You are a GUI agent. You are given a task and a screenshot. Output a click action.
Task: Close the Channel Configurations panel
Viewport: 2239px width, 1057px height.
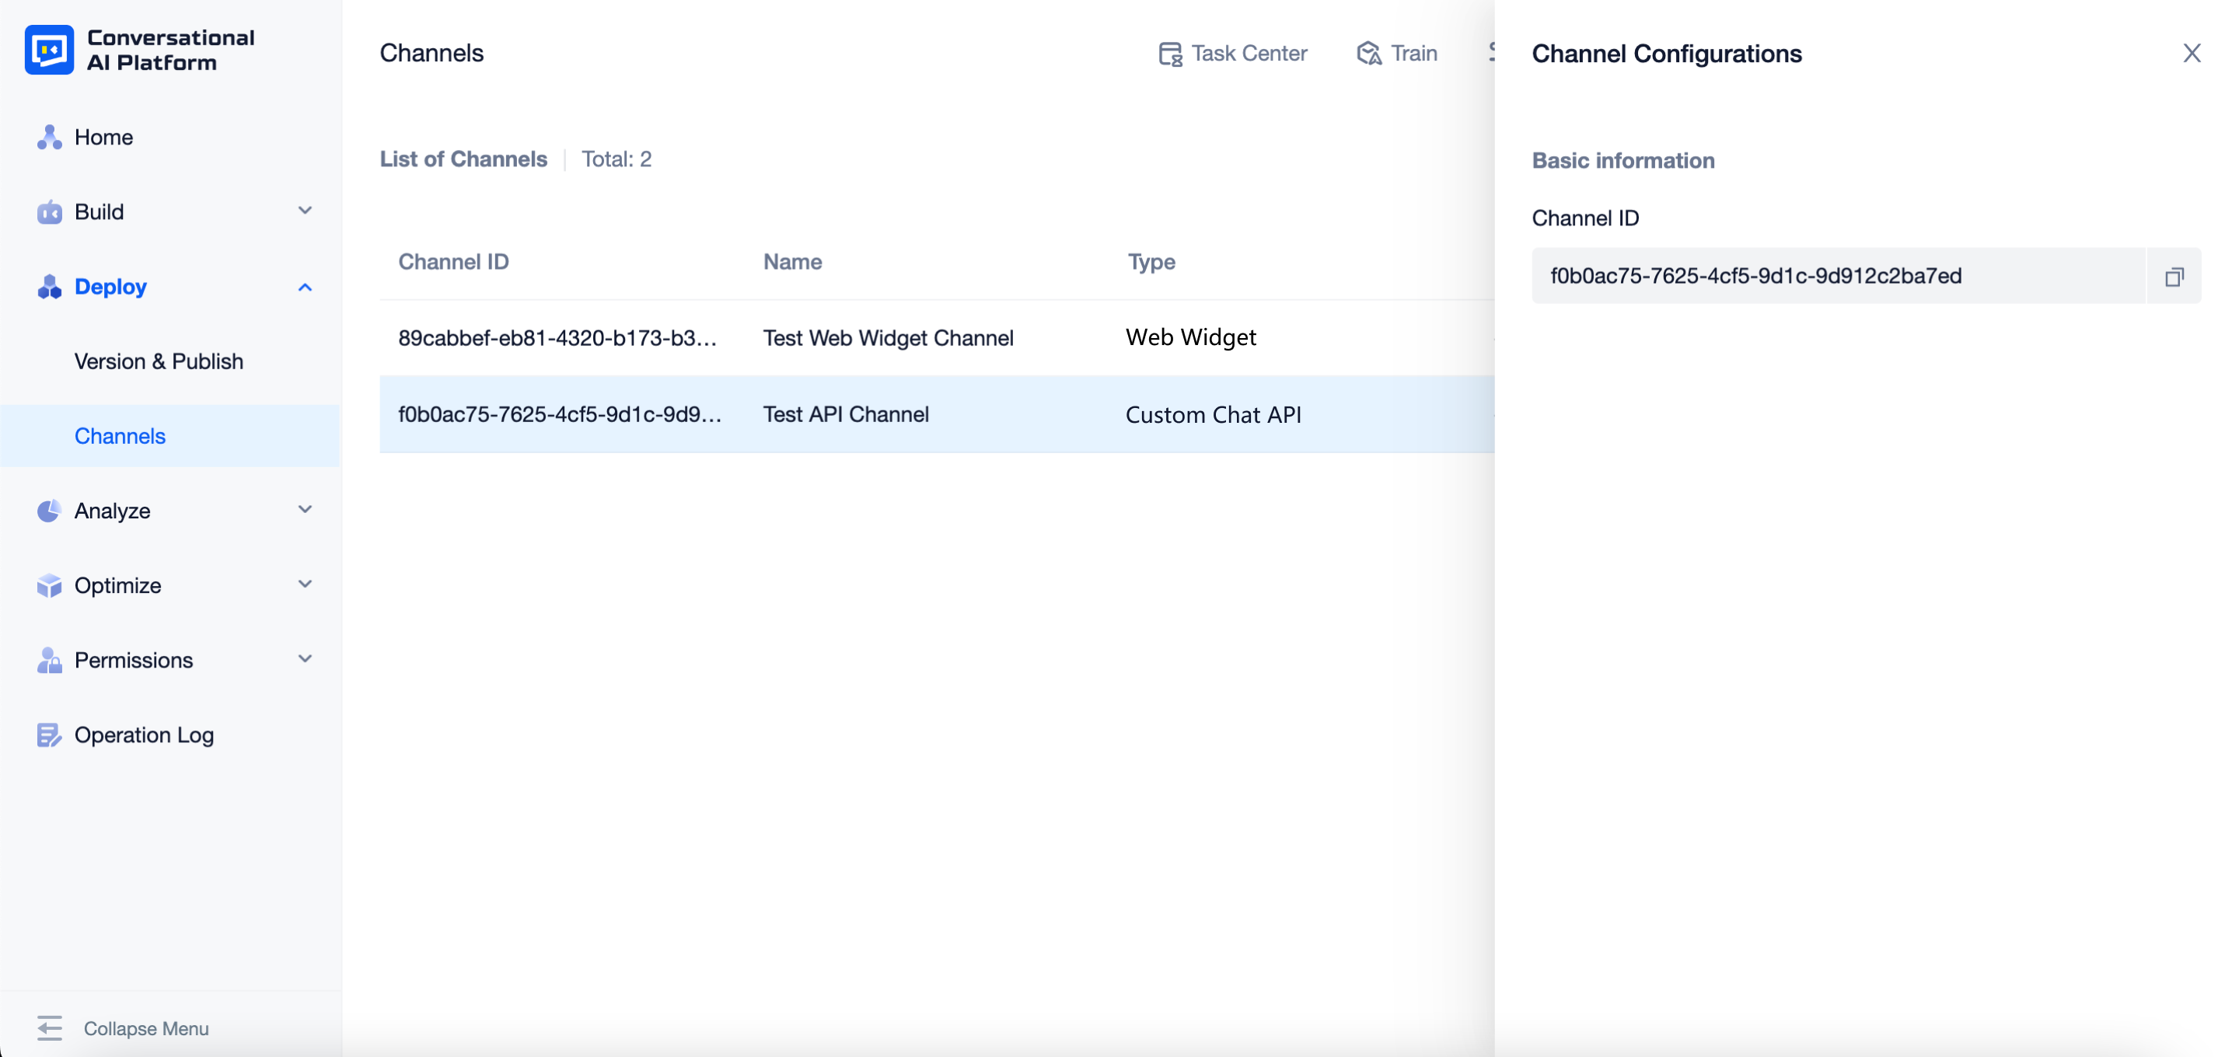click(x=2192, y=54)
